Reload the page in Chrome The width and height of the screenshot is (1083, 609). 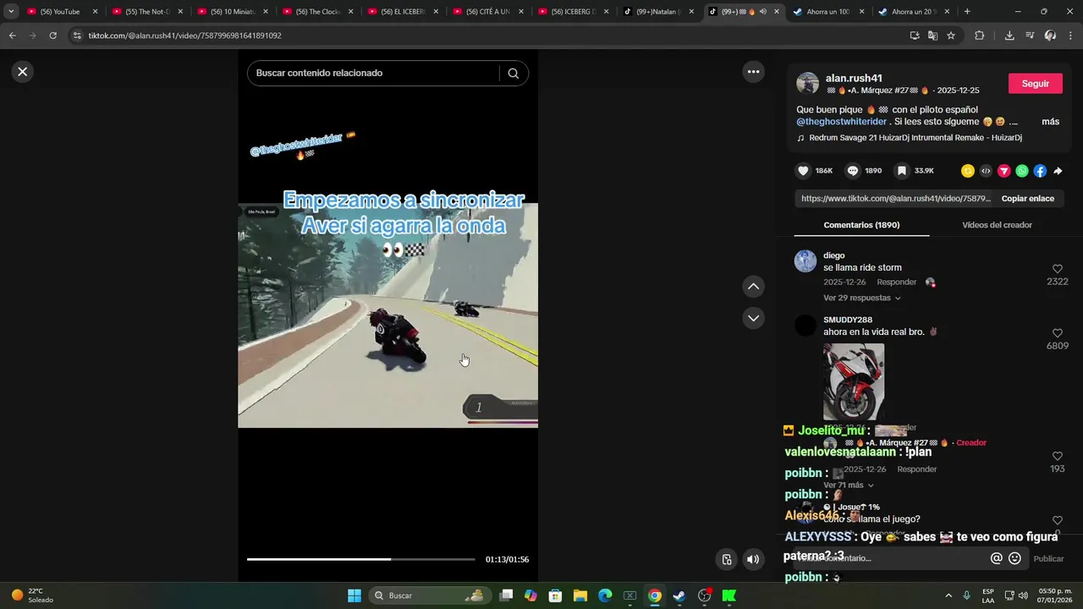pos(52,36)
